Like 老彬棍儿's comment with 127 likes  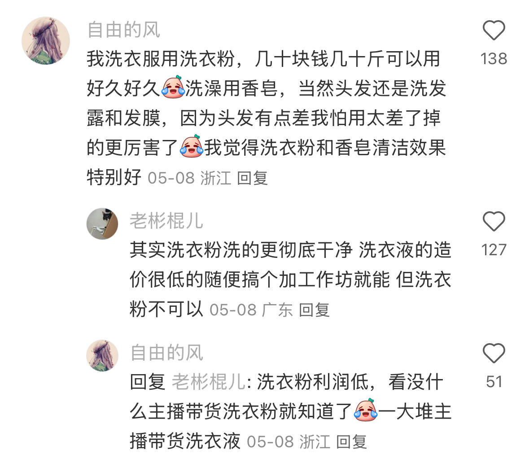494,221
